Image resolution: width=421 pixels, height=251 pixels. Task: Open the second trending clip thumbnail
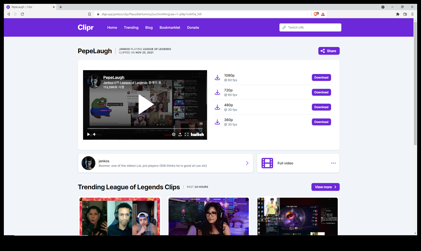pyautogui.click(x=209, y=216)
